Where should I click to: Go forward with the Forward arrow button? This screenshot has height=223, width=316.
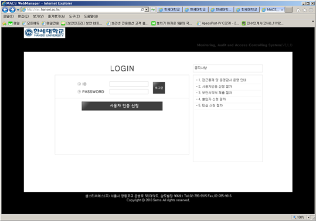coord(12,10)
